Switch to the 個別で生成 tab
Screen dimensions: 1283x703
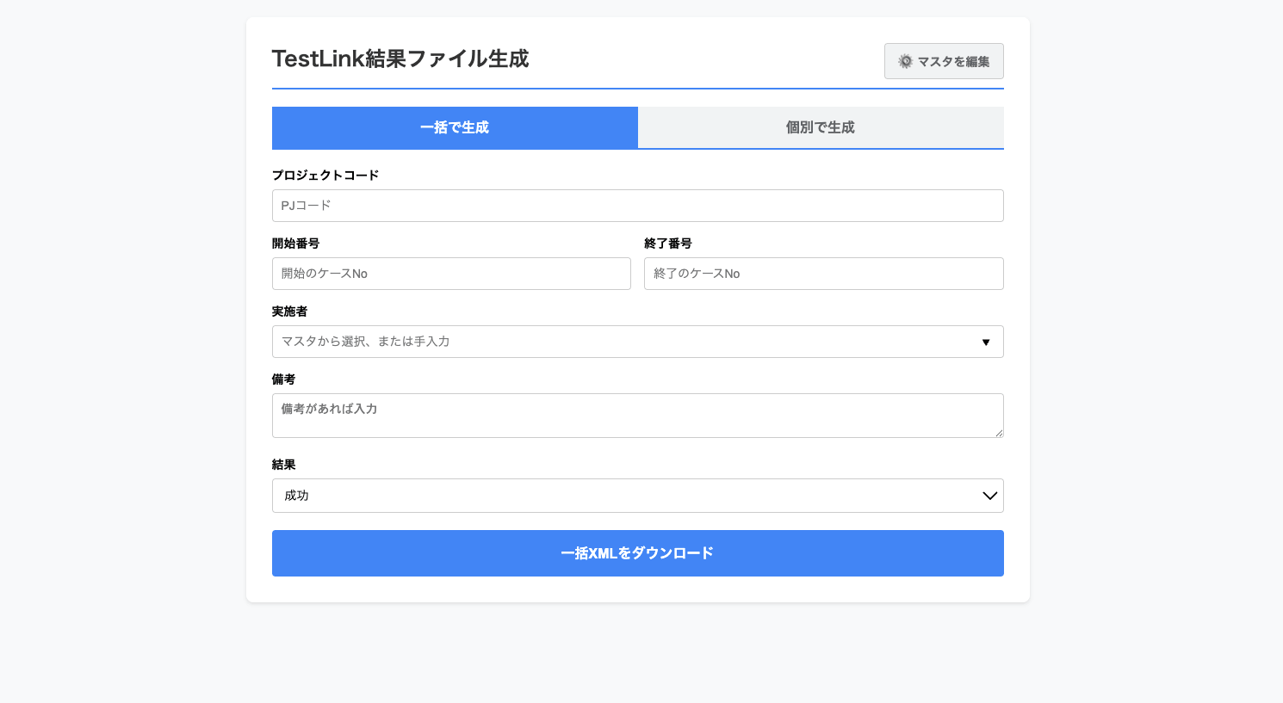(821, 127)
